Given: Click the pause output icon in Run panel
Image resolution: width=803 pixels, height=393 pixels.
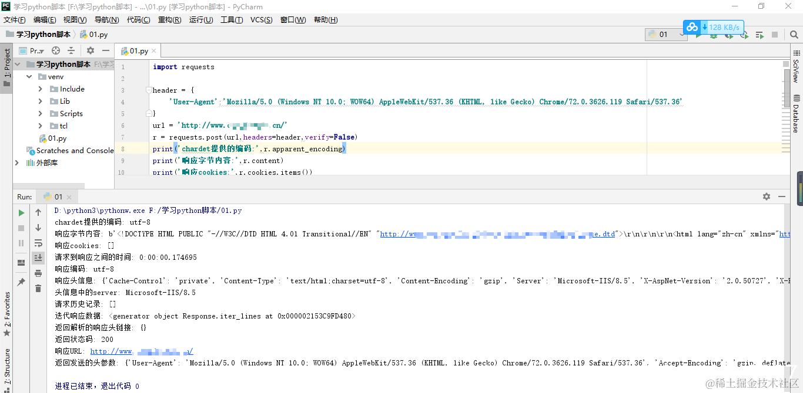Looking at the screenshot, I should click(21, 243).
